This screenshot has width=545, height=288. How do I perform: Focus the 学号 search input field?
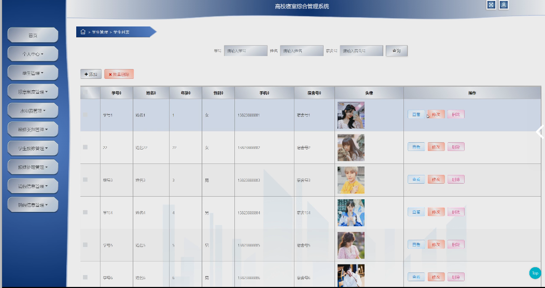(x=245, y=51)
